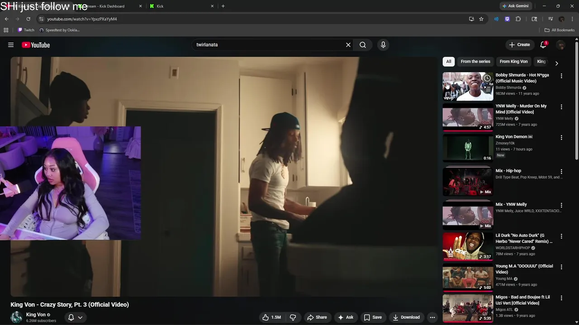The image size is (579, 325).
Task: Show more filter chips with right arrow
Action: [556, 63]
